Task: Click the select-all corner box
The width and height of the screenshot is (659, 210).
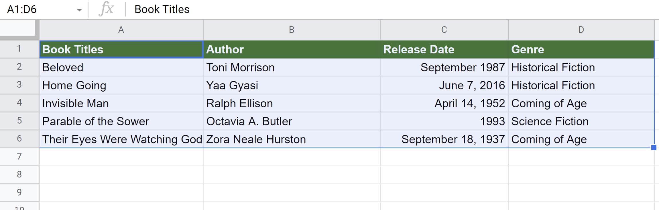Action: click(18, 29)
